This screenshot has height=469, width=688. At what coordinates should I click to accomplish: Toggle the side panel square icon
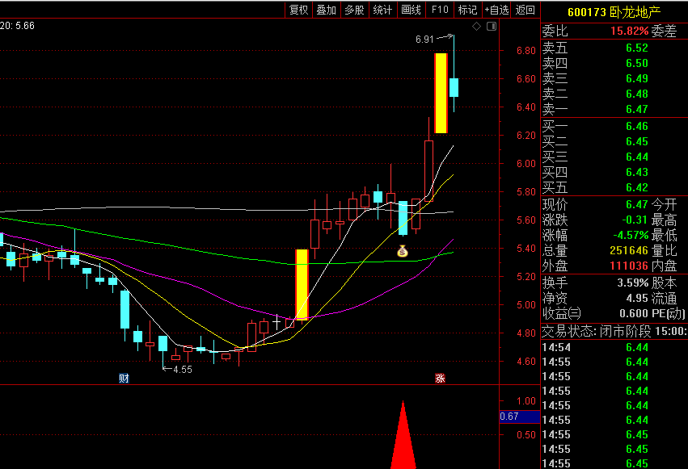tap(492, 27)
